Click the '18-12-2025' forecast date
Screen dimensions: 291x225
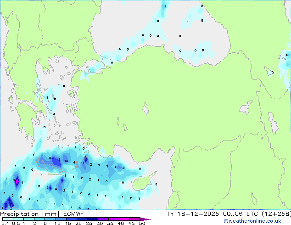[x=198, y=214]
